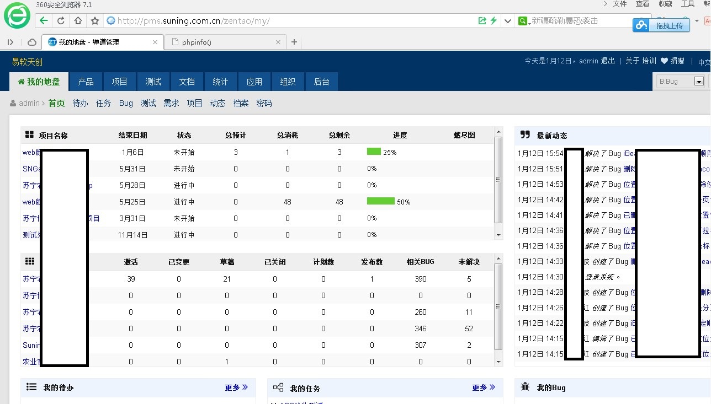This screenshot has width=711, height=404.
Task: Open the 档案 submenu link
Action: (x=241, y=103)
